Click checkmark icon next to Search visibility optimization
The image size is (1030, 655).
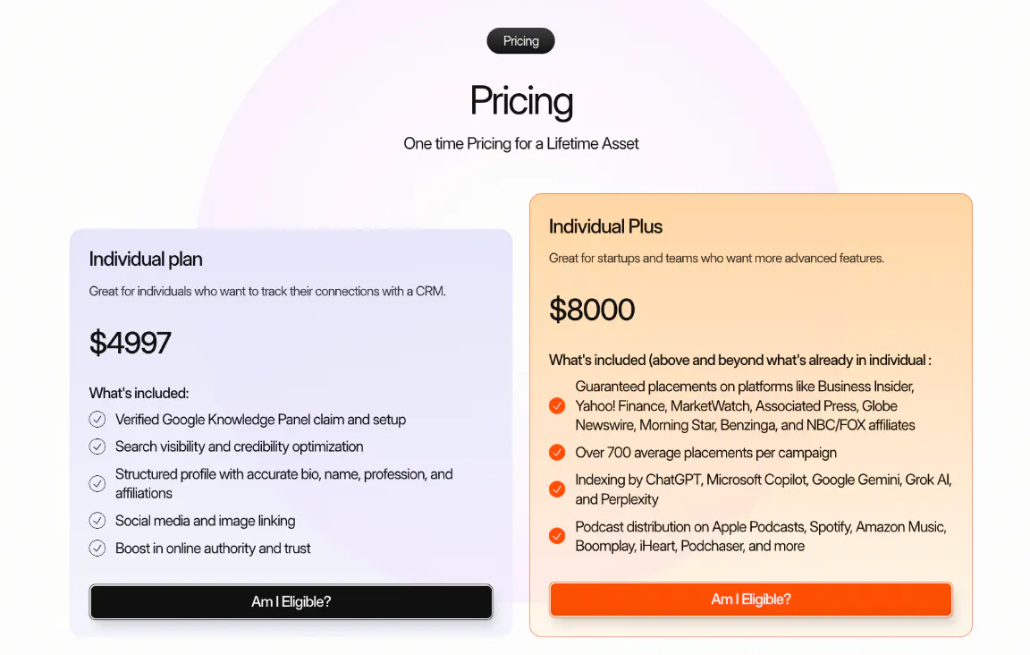click(x=97, y=447)
